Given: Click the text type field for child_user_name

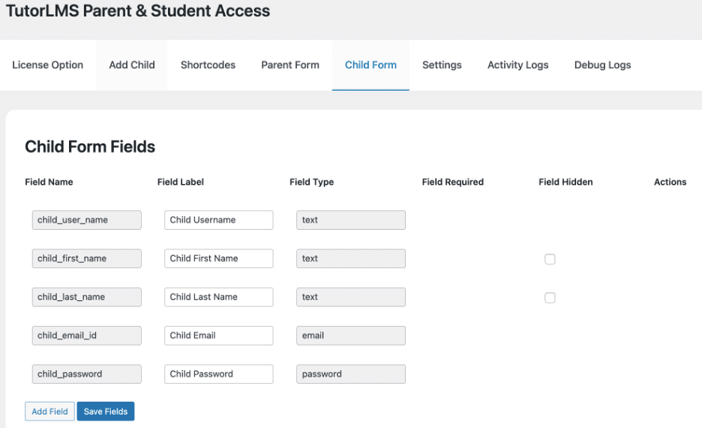Looking at the screenshot, I should 351,220.
